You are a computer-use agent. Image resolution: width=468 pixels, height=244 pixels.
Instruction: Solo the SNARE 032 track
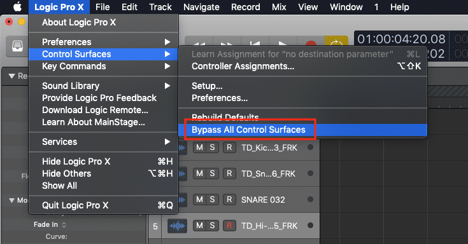(212, 200)
